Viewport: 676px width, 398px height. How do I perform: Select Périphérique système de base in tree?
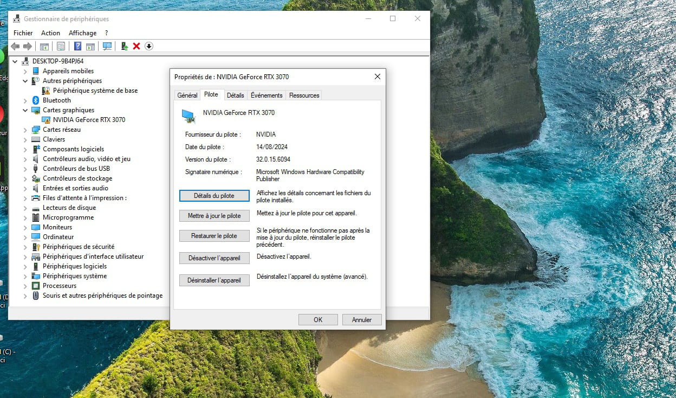pos(95,91)
